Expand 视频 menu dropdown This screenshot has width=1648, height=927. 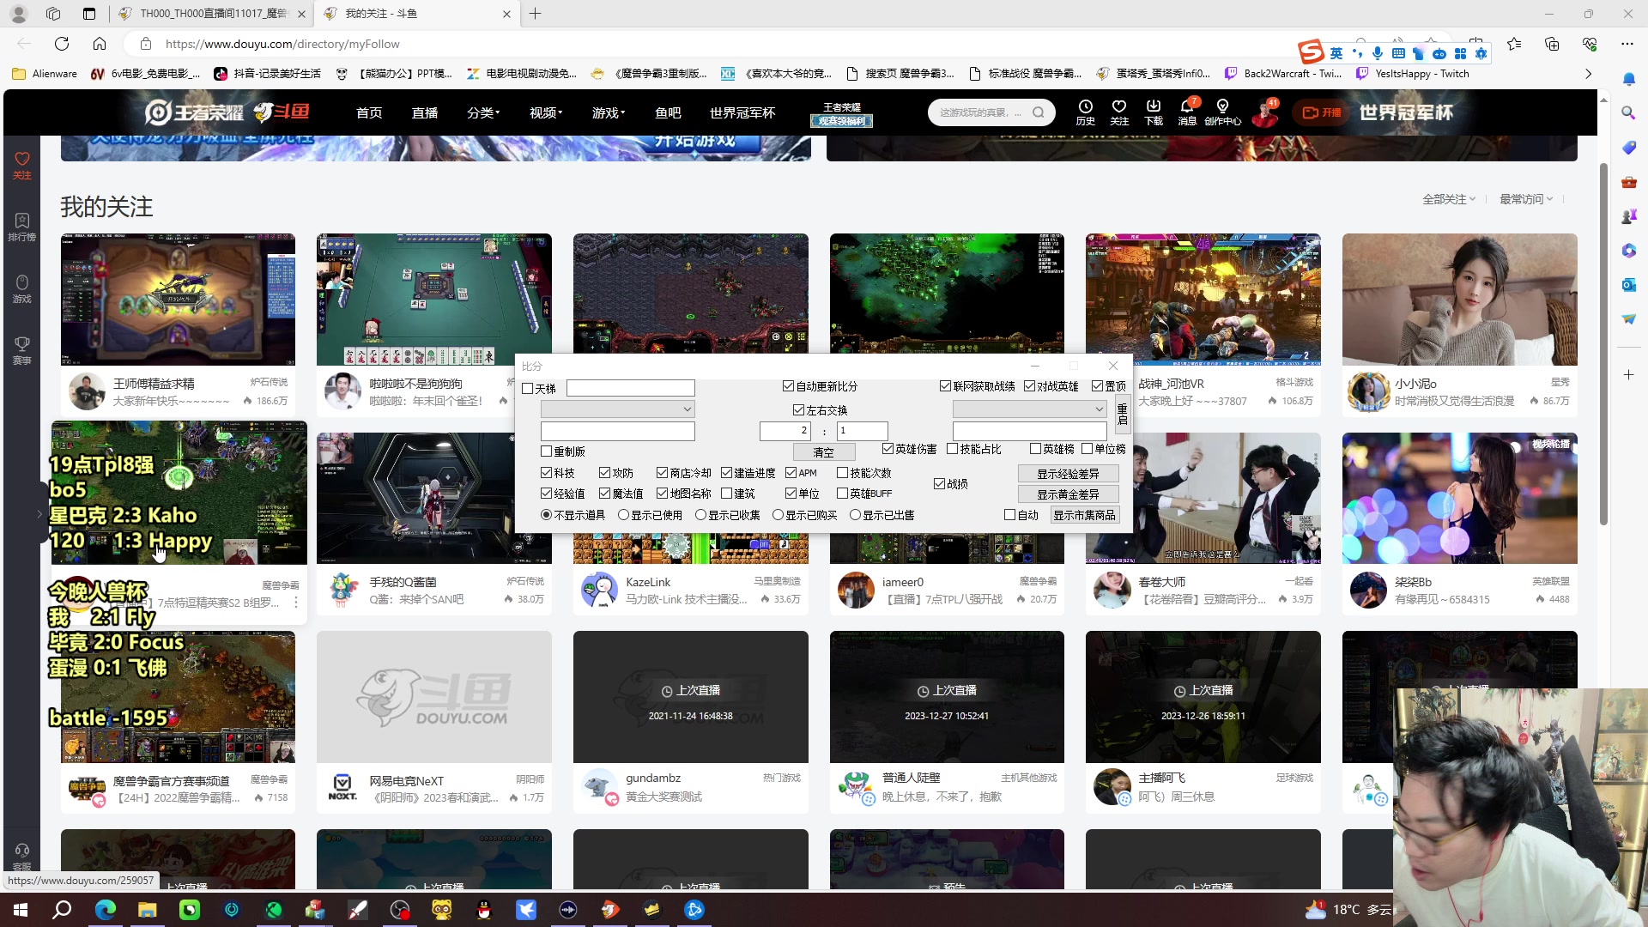tap(546, 112)
